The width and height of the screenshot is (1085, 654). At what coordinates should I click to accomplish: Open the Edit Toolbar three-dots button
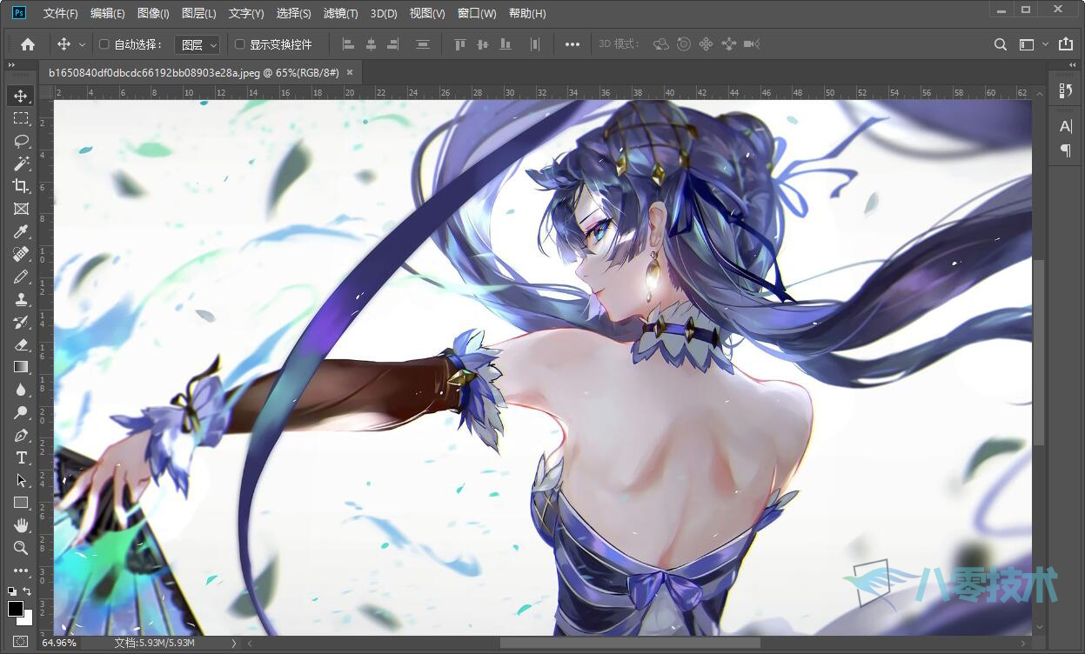tap(21, 571)
